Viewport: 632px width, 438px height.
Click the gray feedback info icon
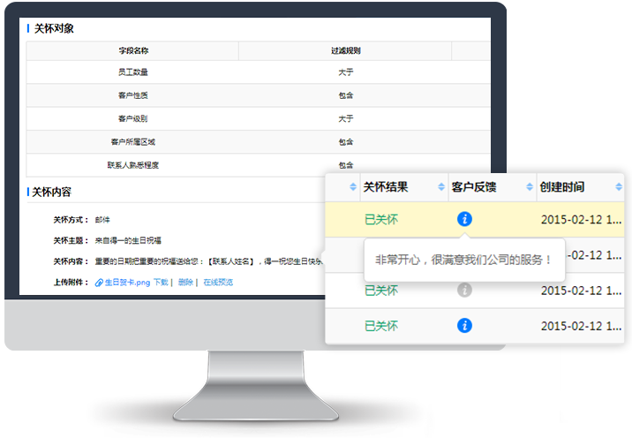(464, 290)
